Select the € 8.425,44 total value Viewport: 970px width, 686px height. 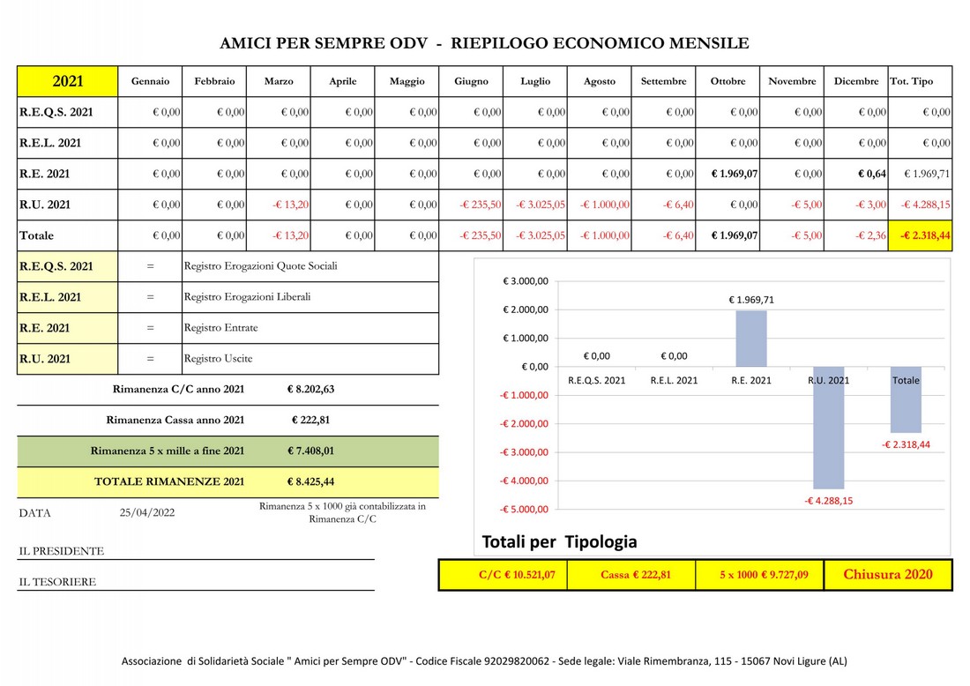(x=310, y=481)
